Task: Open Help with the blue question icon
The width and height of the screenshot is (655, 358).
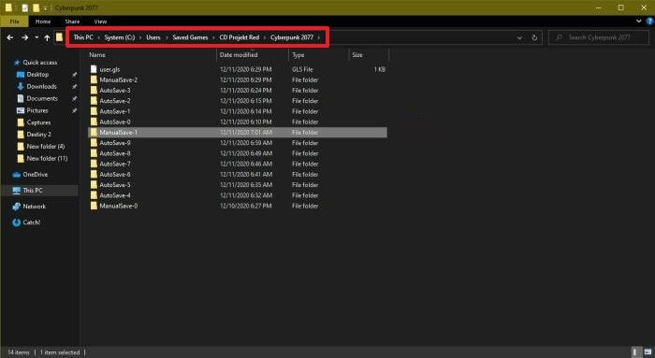Action: click(x=649, y=21)
